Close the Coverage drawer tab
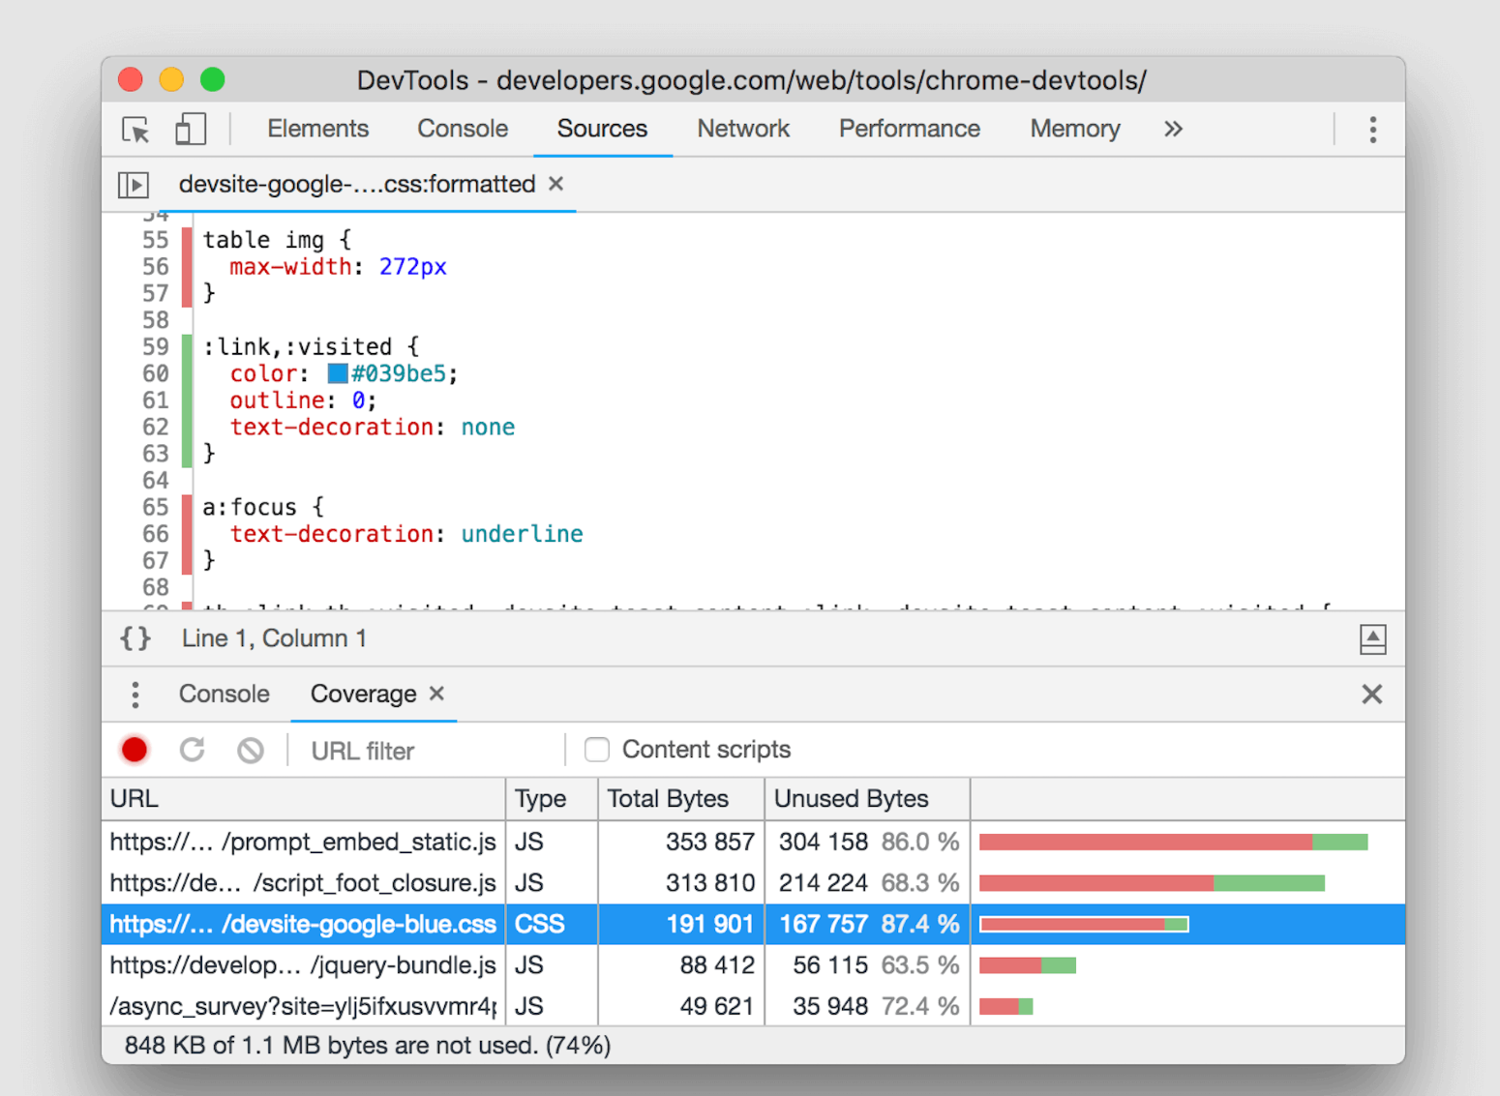Screen dimensions: 1500x1096 coord(437,694)
